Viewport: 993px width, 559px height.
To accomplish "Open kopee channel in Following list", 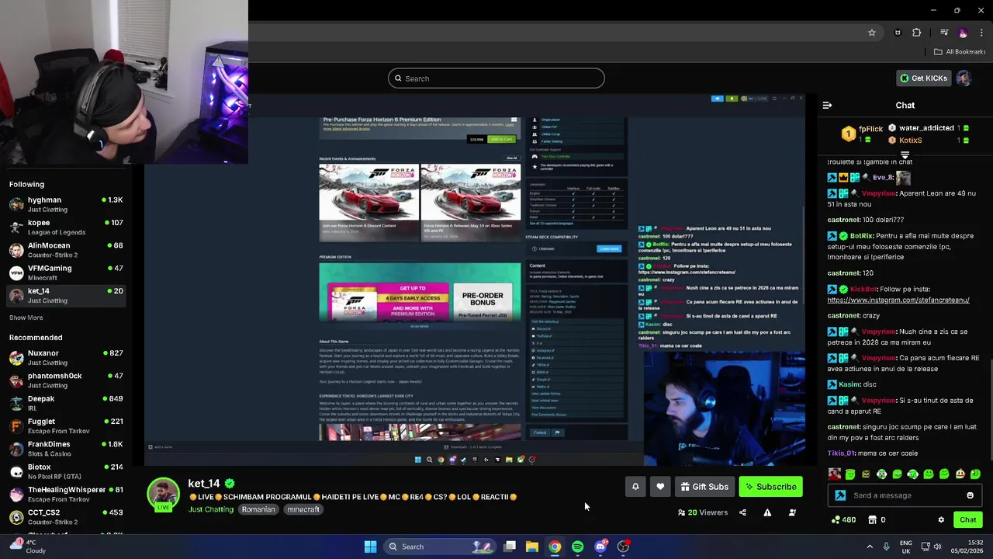I will pyautogui.click(x=66, y=227).
